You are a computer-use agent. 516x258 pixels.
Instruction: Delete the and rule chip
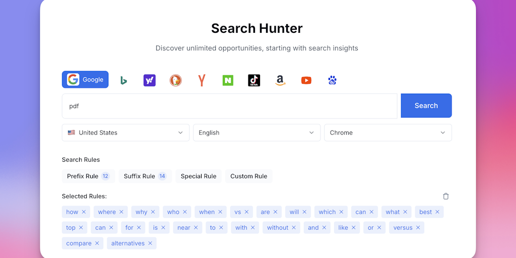coord(324,227)
